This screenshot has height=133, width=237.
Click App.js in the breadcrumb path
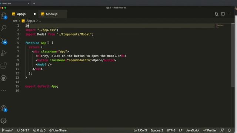point(30,21)
